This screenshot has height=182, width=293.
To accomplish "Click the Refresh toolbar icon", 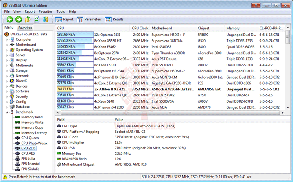I will point(37,19).
